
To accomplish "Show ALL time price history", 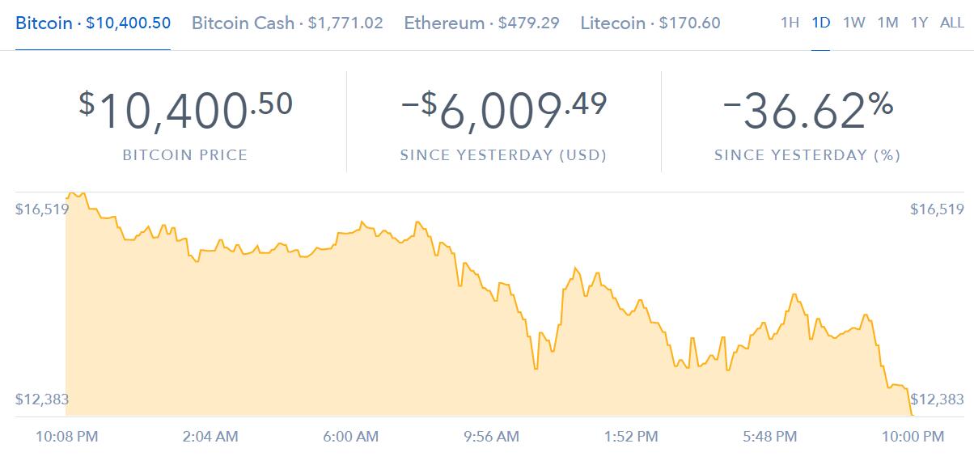I will click(x=951, y=23).
